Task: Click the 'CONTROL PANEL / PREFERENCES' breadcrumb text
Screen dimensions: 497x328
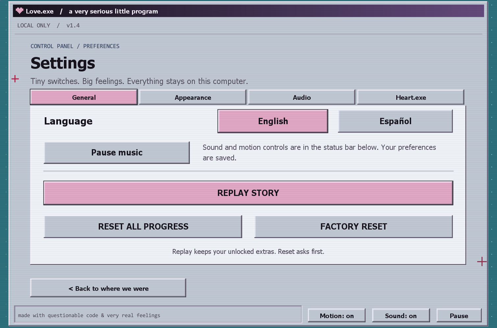Action: pyautogui.click(x=75, y=46)
